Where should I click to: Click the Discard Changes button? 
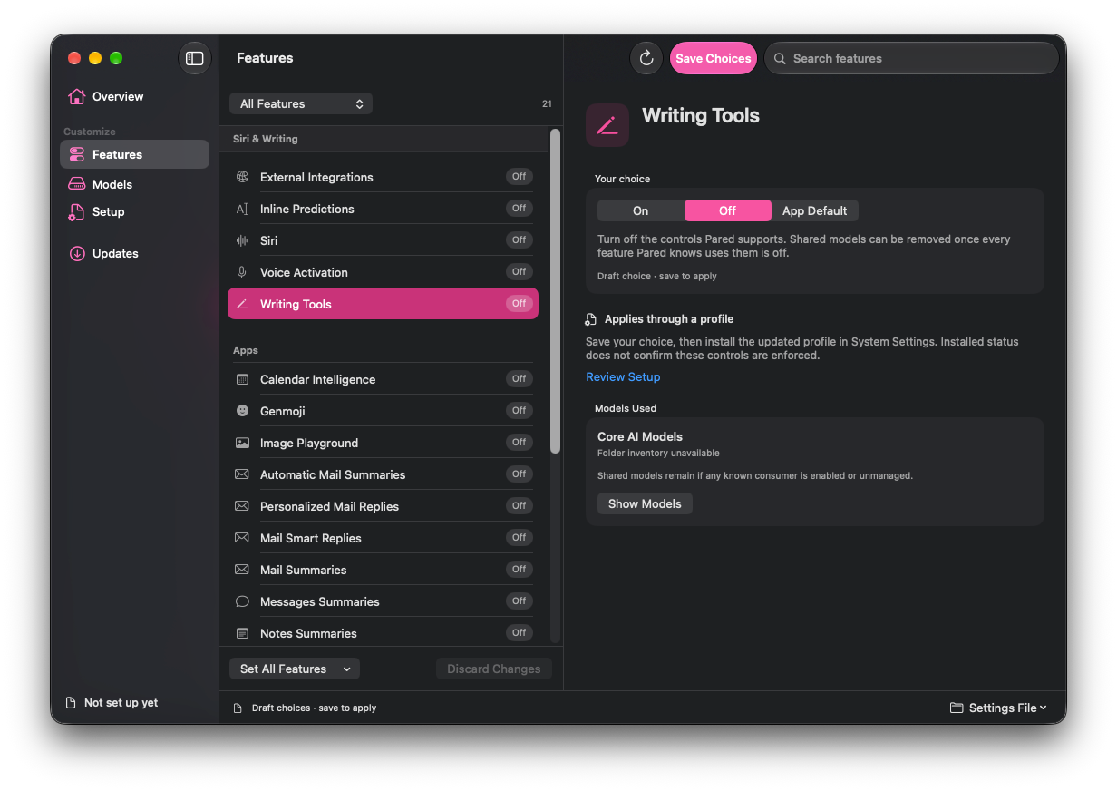494,669
